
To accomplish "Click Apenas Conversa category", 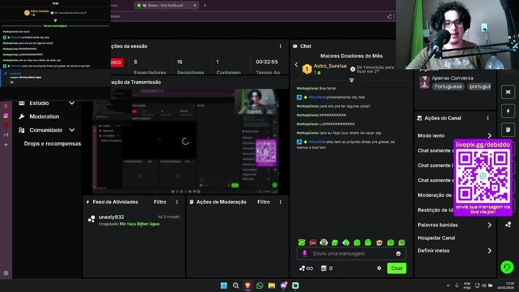I will (x=453, y=78).
